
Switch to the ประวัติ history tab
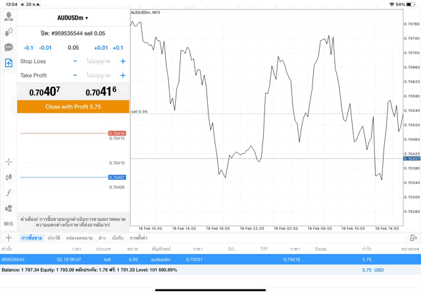pyautogui.click(x=53, y=237)
